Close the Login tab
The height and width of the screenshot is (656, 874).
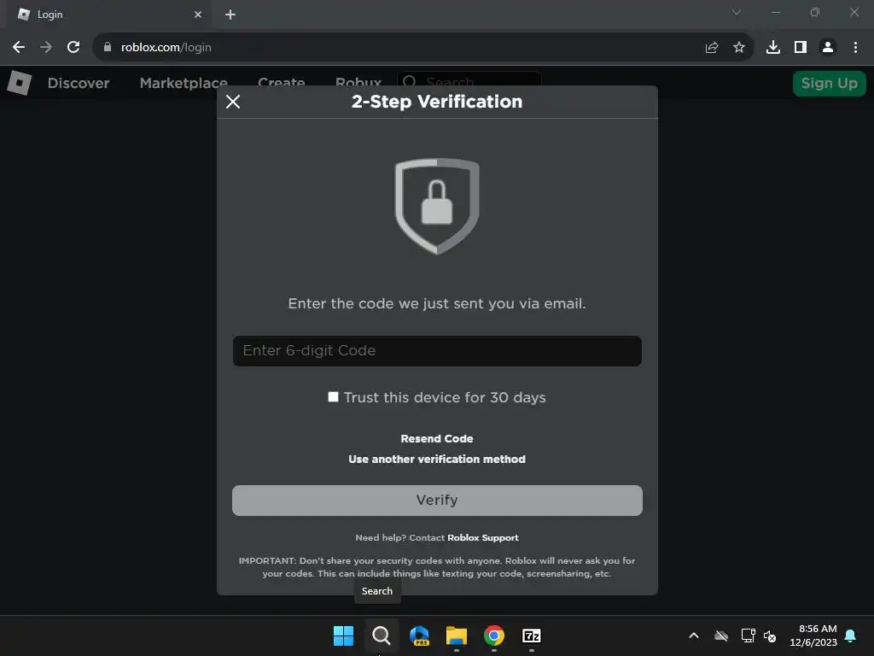pos(198,15)
